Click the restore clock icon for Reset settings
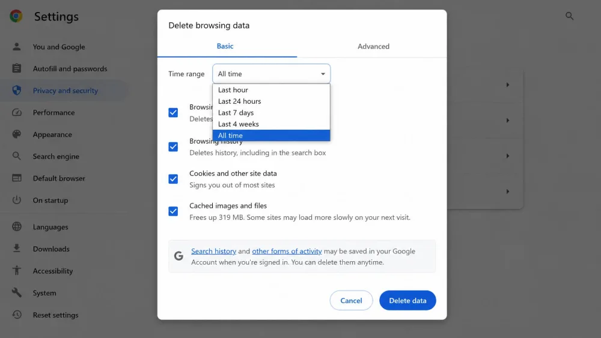Screen dimensions: 601x338 tap(16, 315)
